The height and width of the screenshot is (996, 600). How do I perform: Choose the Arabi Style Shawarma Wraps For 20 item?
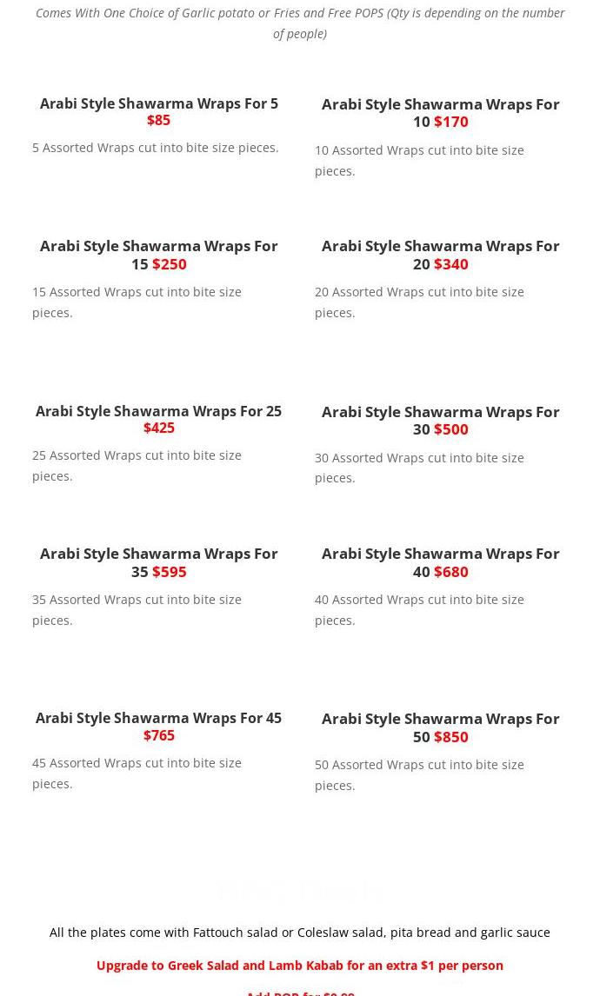point(440,246)
